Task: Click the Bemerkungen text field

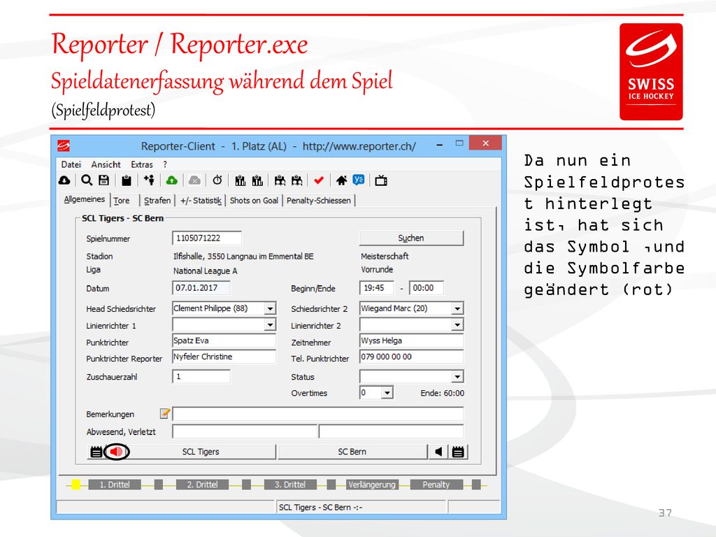Action: 318,414
